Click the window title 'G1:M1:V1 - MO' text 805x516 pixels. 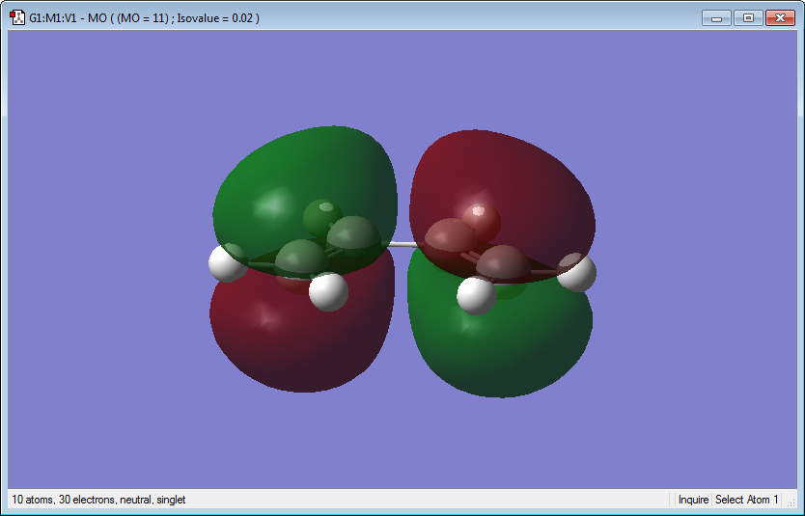pos(68,18)
